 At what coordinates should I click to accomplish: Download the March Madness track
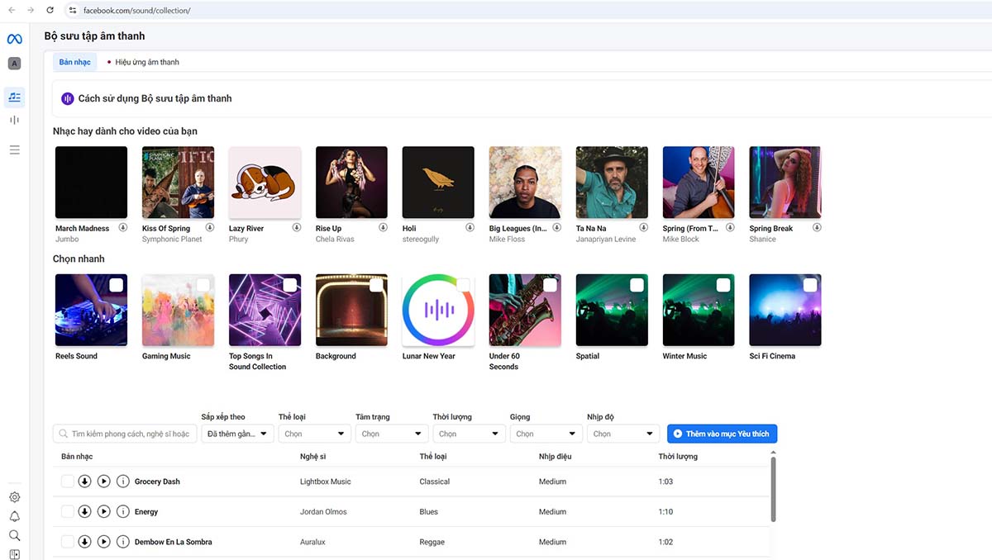(x=122, y=227)
